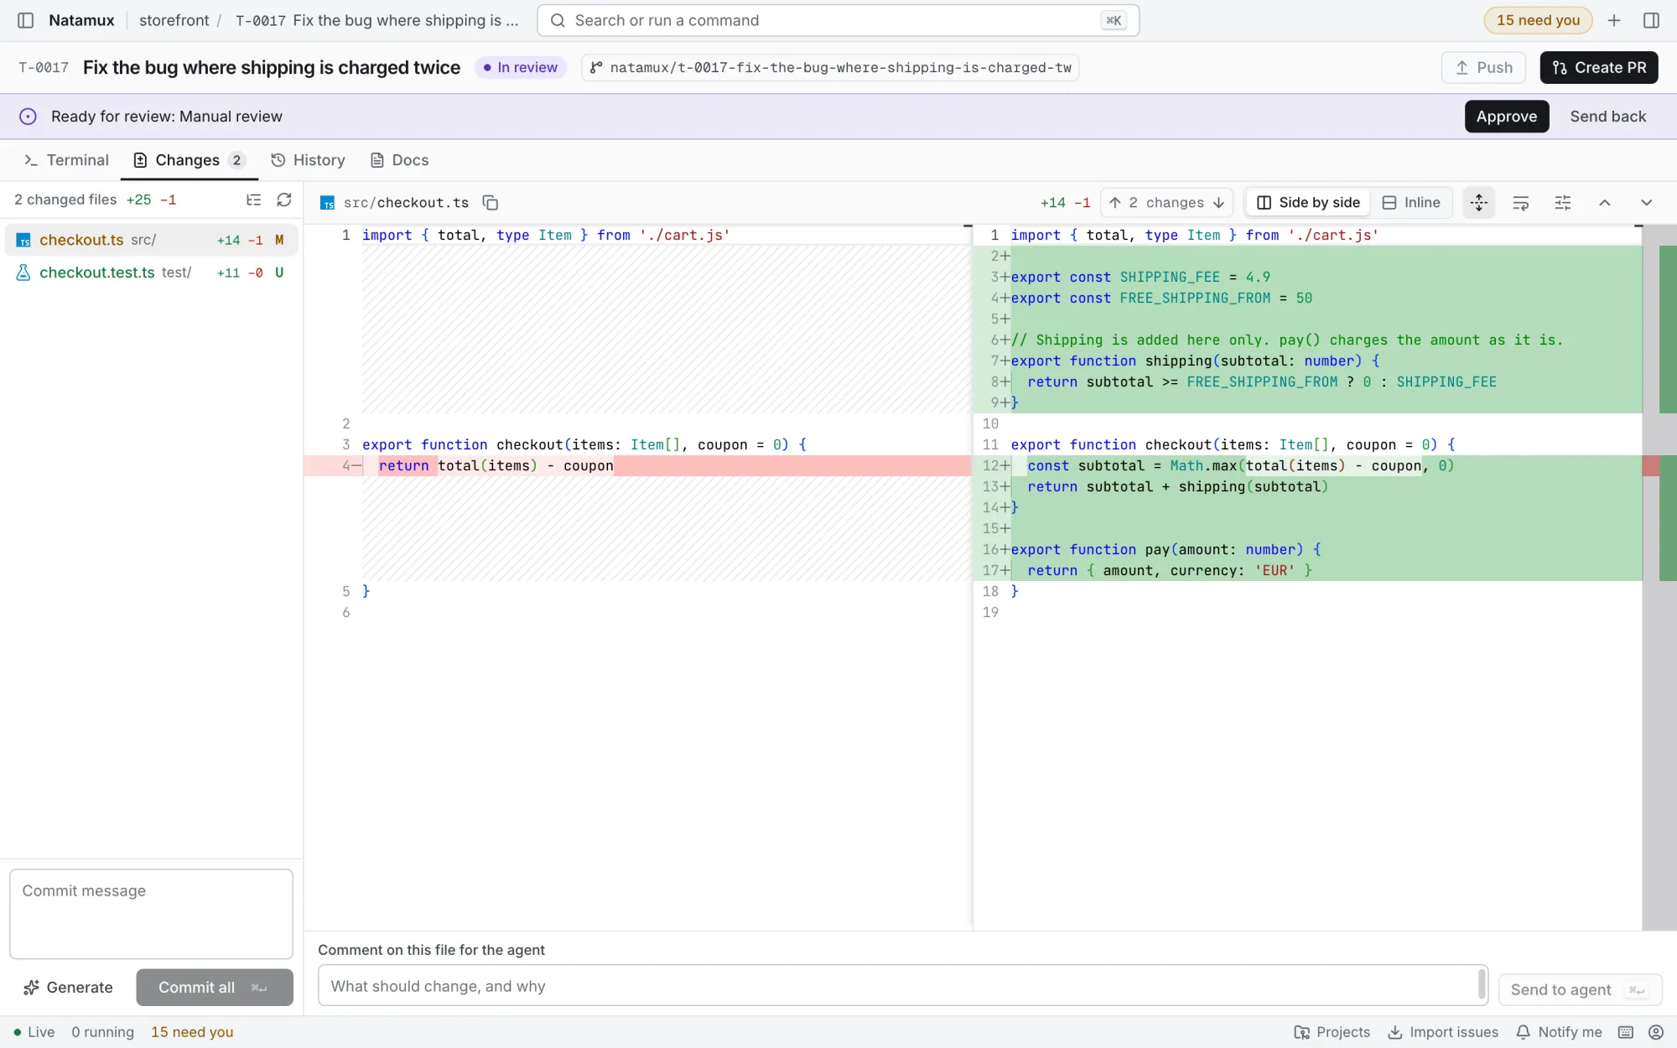The height and width of the screenshot is (1048, 1677).
Task: Open the Docs tab
Action: click(x=400, y=160)
